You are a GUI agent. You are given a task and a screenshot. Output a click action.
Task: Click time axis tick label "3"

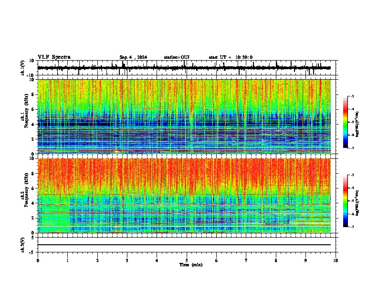click(127, 261)
